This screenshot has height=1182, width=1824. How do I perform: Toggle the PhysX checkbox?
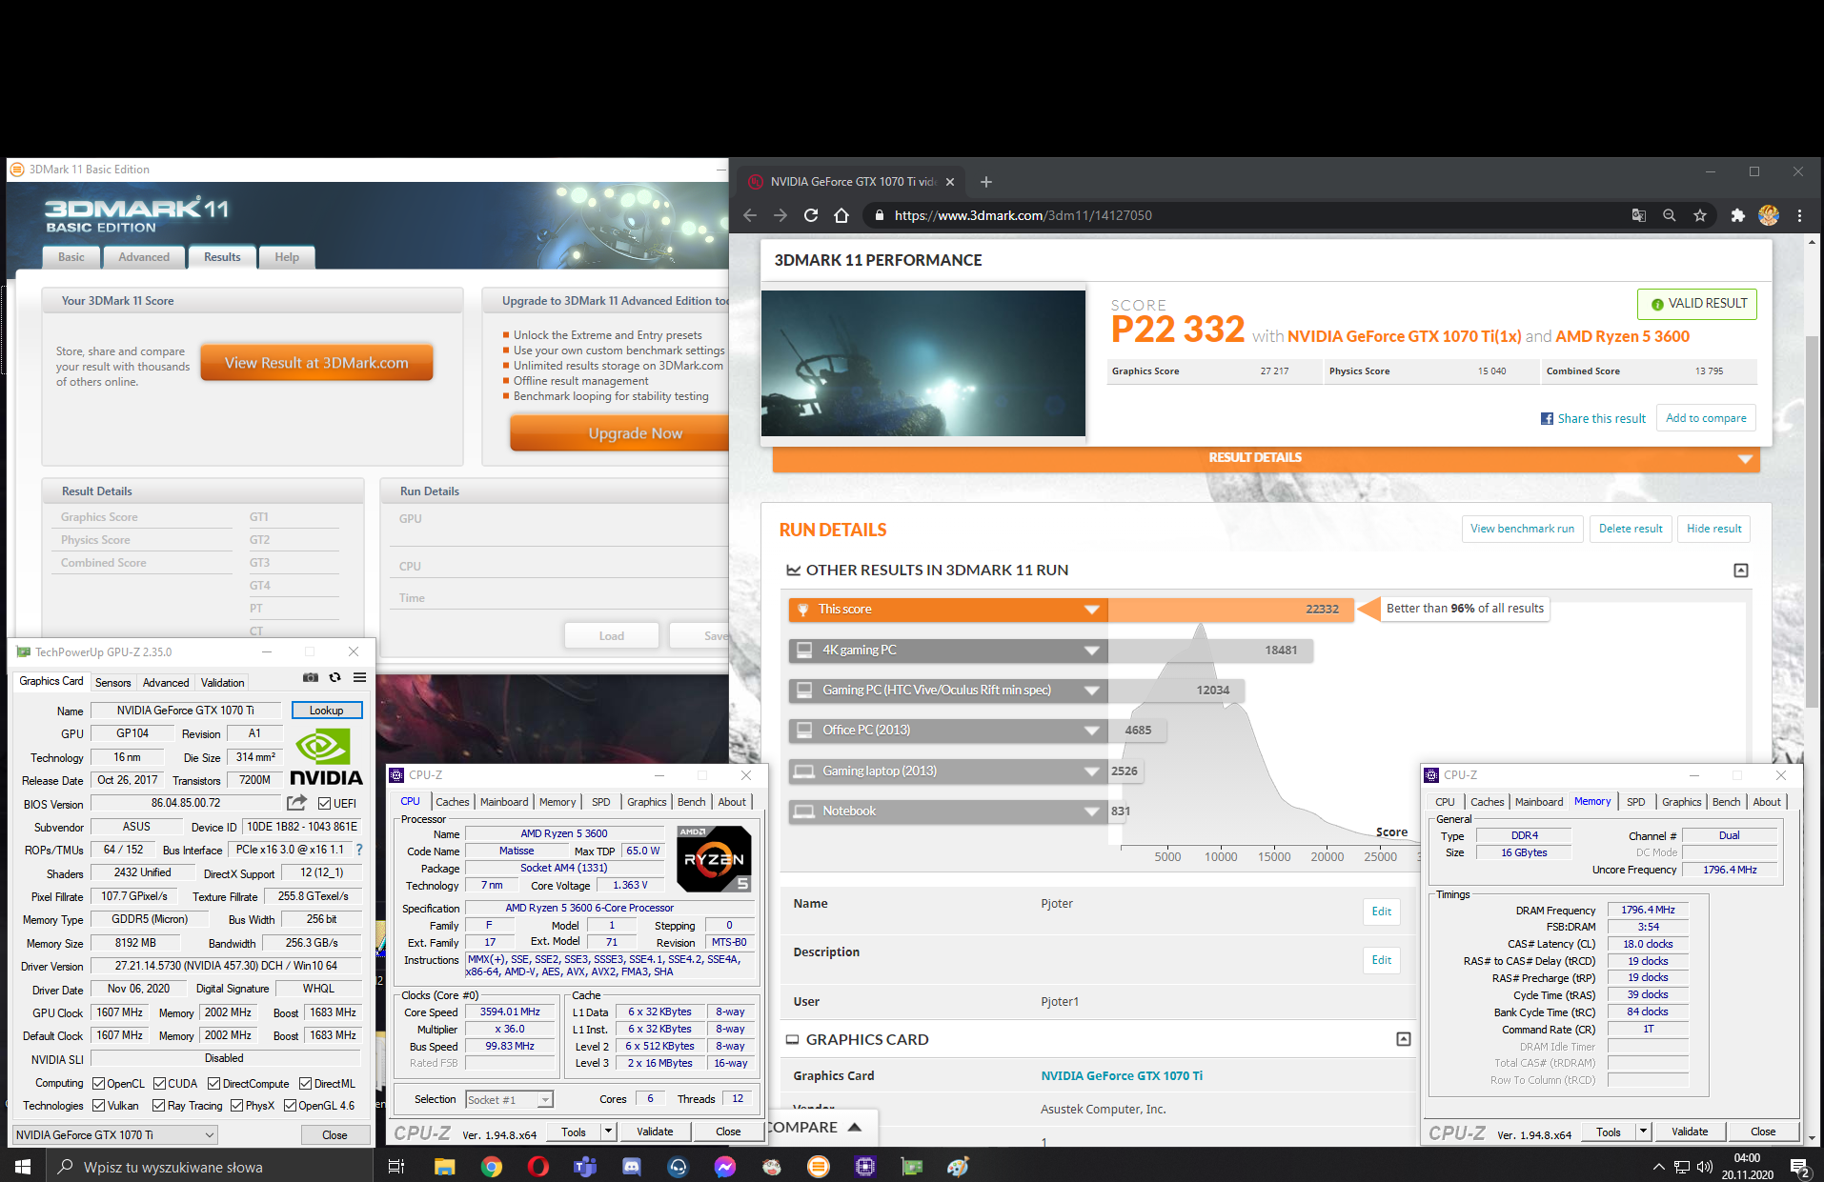236,1106
